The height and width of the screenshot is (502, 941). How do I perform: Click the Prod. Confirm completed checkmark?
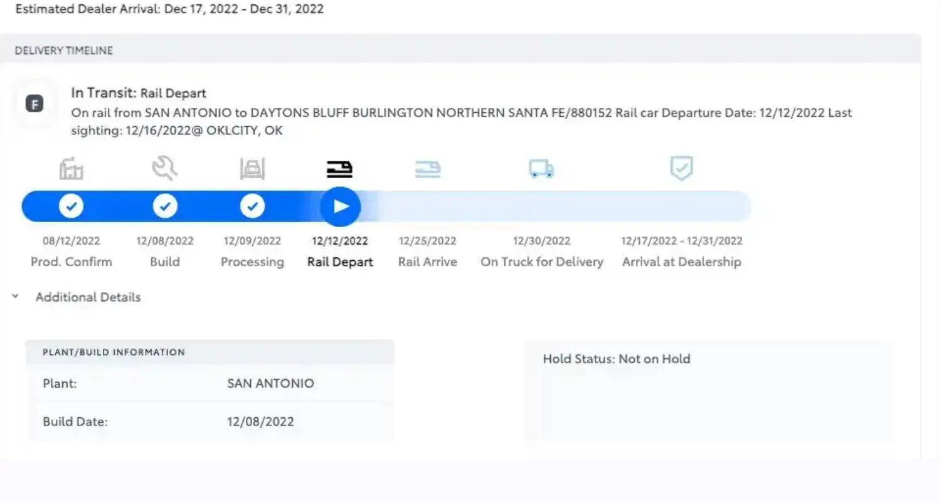pyautogui.click(x=72, y=206)
